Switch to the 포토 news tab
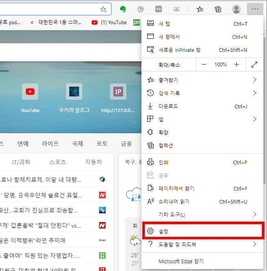Viewport: 267px width, 271px height. pyautogui.click(x=102, y=143)
